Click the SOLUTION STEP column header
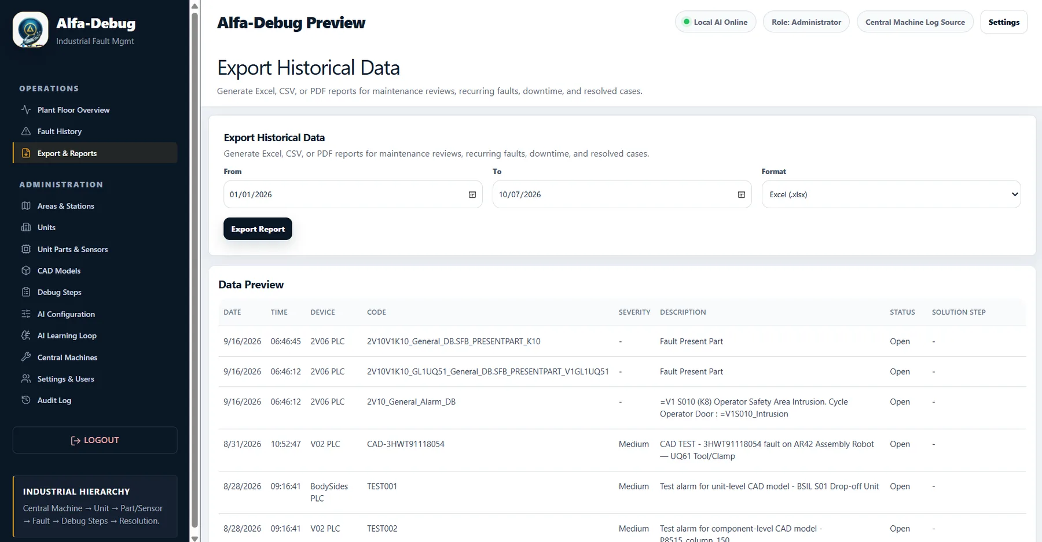This screenshot has height=542, width=1042. tap(959, 312)
